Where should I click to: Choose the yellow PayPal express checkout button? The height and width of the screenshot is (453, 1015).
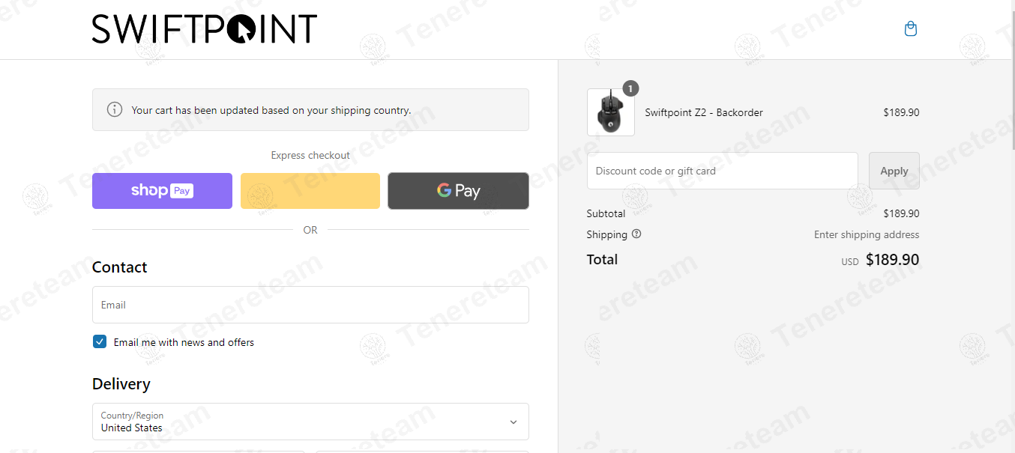pyautogui.click(x=310, y=191)
